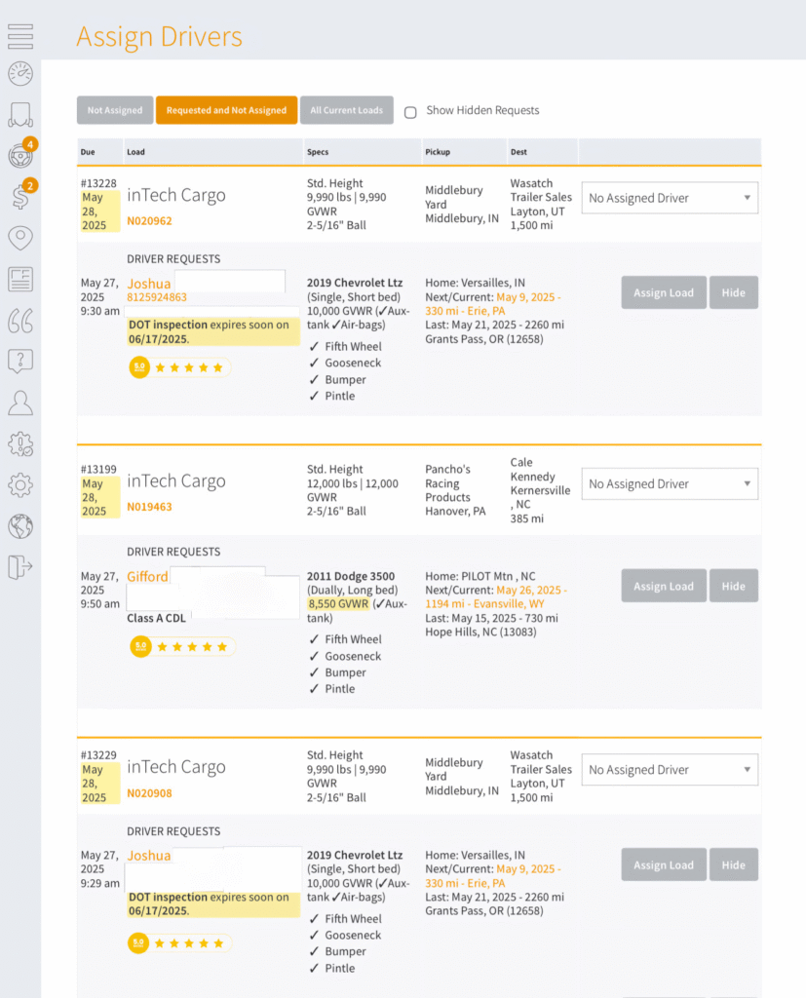This screenshot has width=806, height=998.
Task: Open the trailer loads sidebar icon
Action: pos(20,115)
